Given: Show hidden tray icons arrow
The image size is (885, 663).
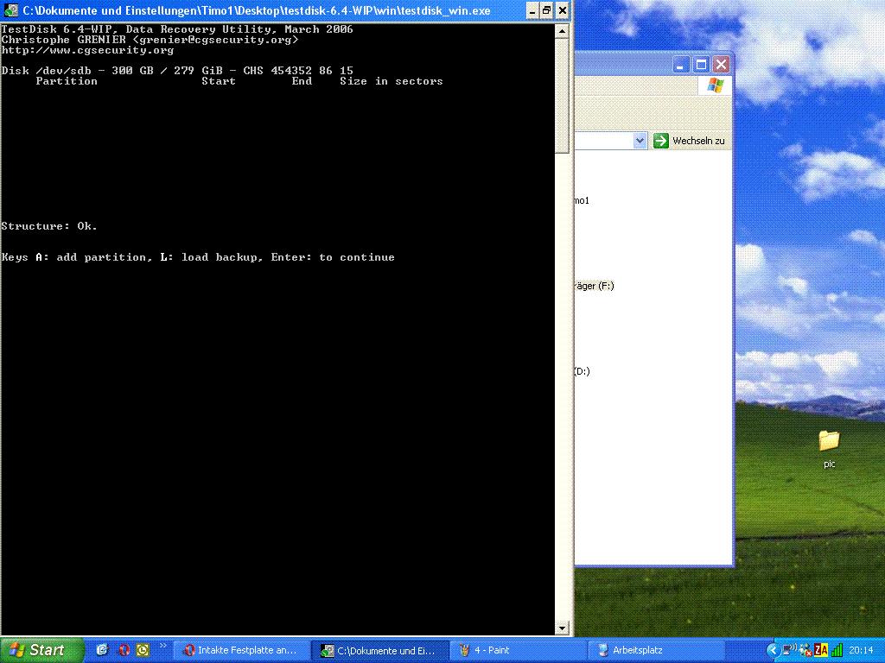Looking at the screenshot, I should (x=774, y=650).
